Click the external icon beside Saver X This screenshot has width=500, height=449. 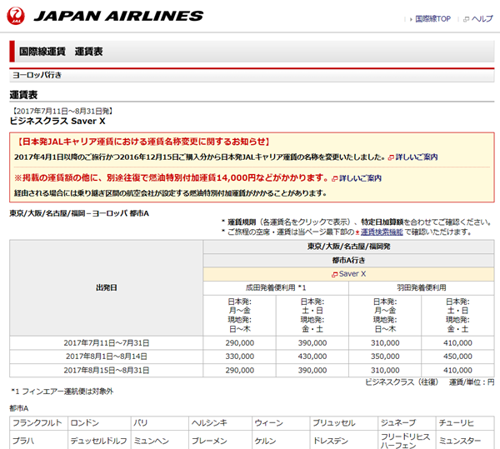tap(334, 274)
